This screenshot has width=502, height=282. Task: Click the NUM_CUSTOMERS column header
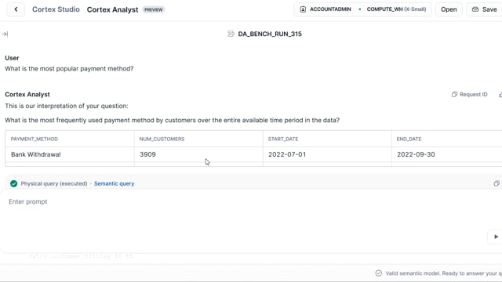click(162, 139)
